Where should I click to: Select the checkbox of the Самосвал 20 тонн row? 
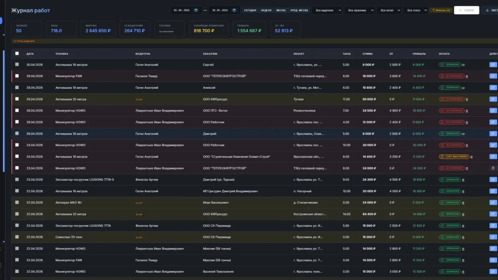tap(17, 237)
